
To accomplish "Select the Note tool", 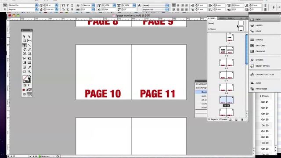I will (x=25, y=67).
